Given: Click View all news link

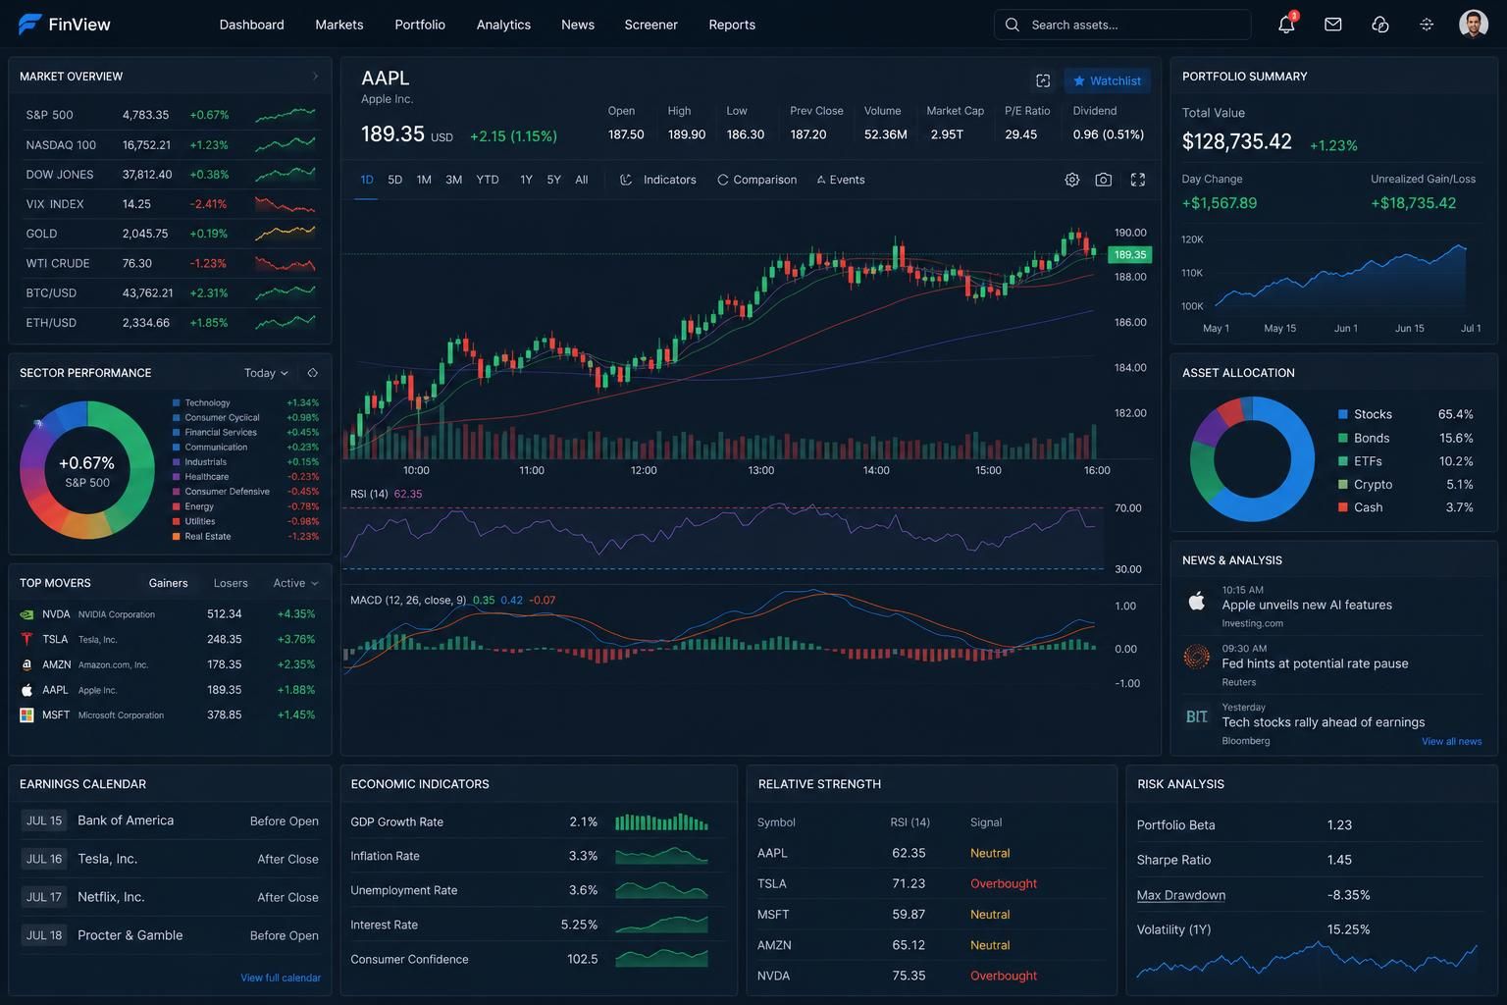Looking at the screenshot, I should click(x=1452, y=741).
